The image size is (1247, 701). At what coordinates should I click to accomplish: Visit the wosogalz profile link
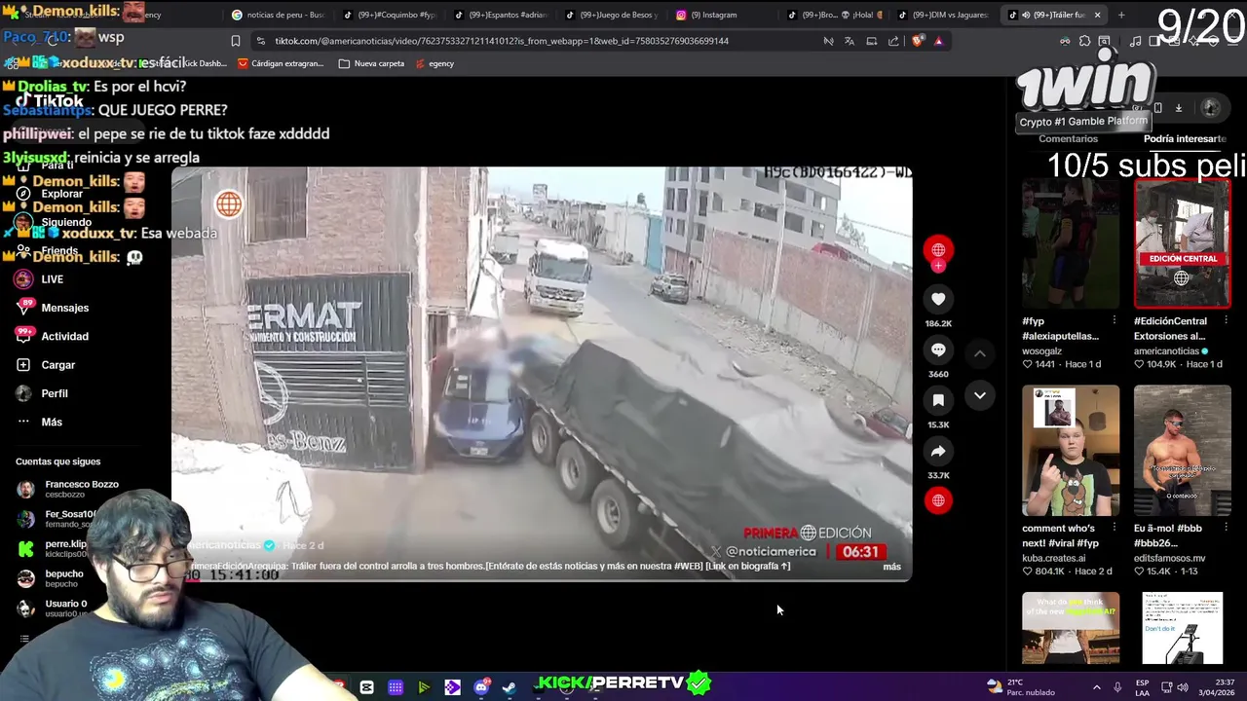[x=1041, y=351]
